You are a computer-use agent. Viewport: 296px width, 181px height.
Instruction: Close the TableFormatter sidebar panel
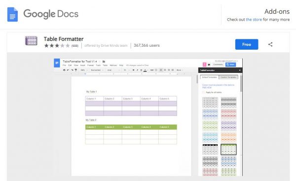(x=240, y=70)
